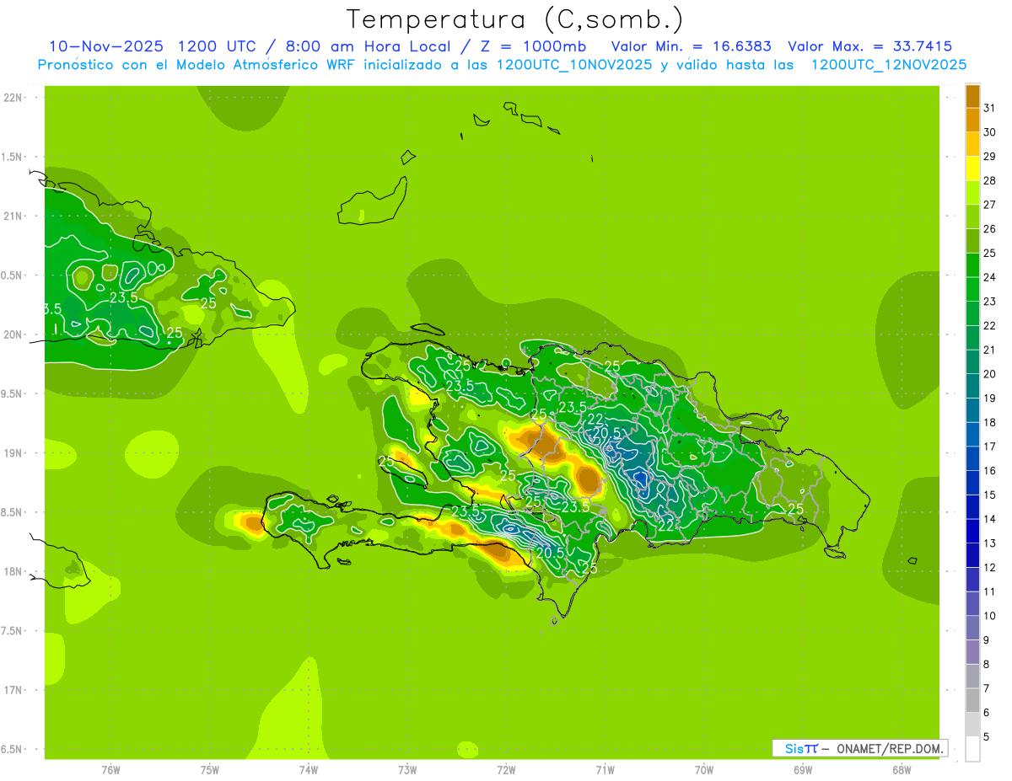Click the '75W' longitude axis label

coord(209,770)
